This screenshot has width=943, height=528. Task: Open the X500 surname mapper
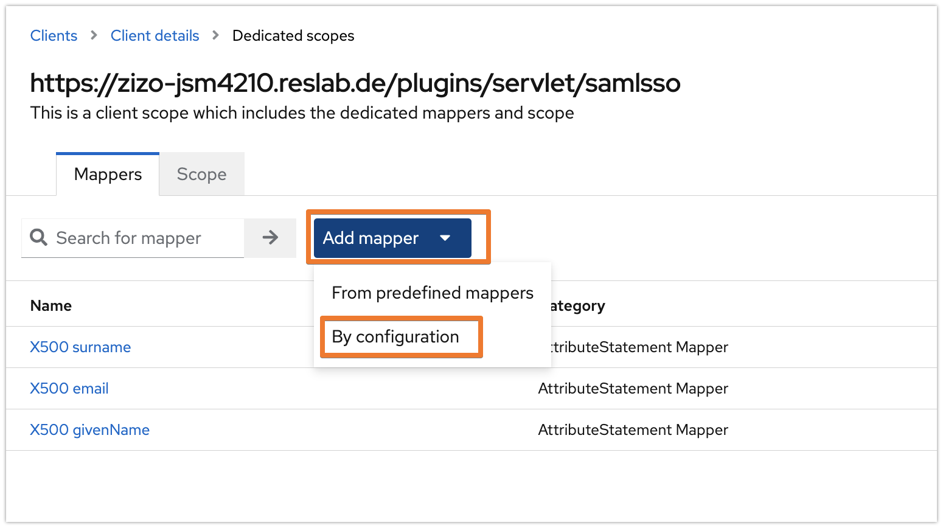(80, 347)
